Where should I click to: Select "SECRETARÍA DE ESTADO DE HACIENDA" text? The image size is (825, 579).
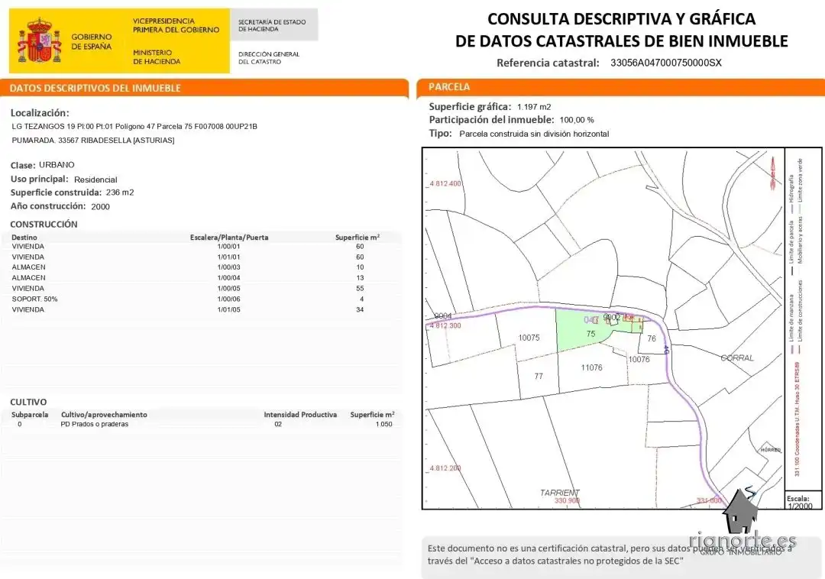tap(271, 25)
